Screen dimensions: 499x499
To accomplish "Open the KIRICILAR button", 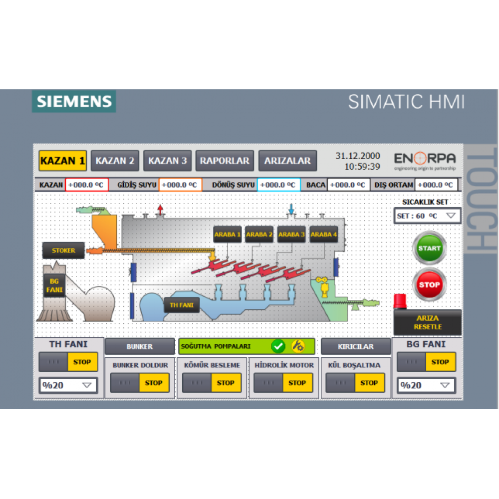I will click(356, 346).
